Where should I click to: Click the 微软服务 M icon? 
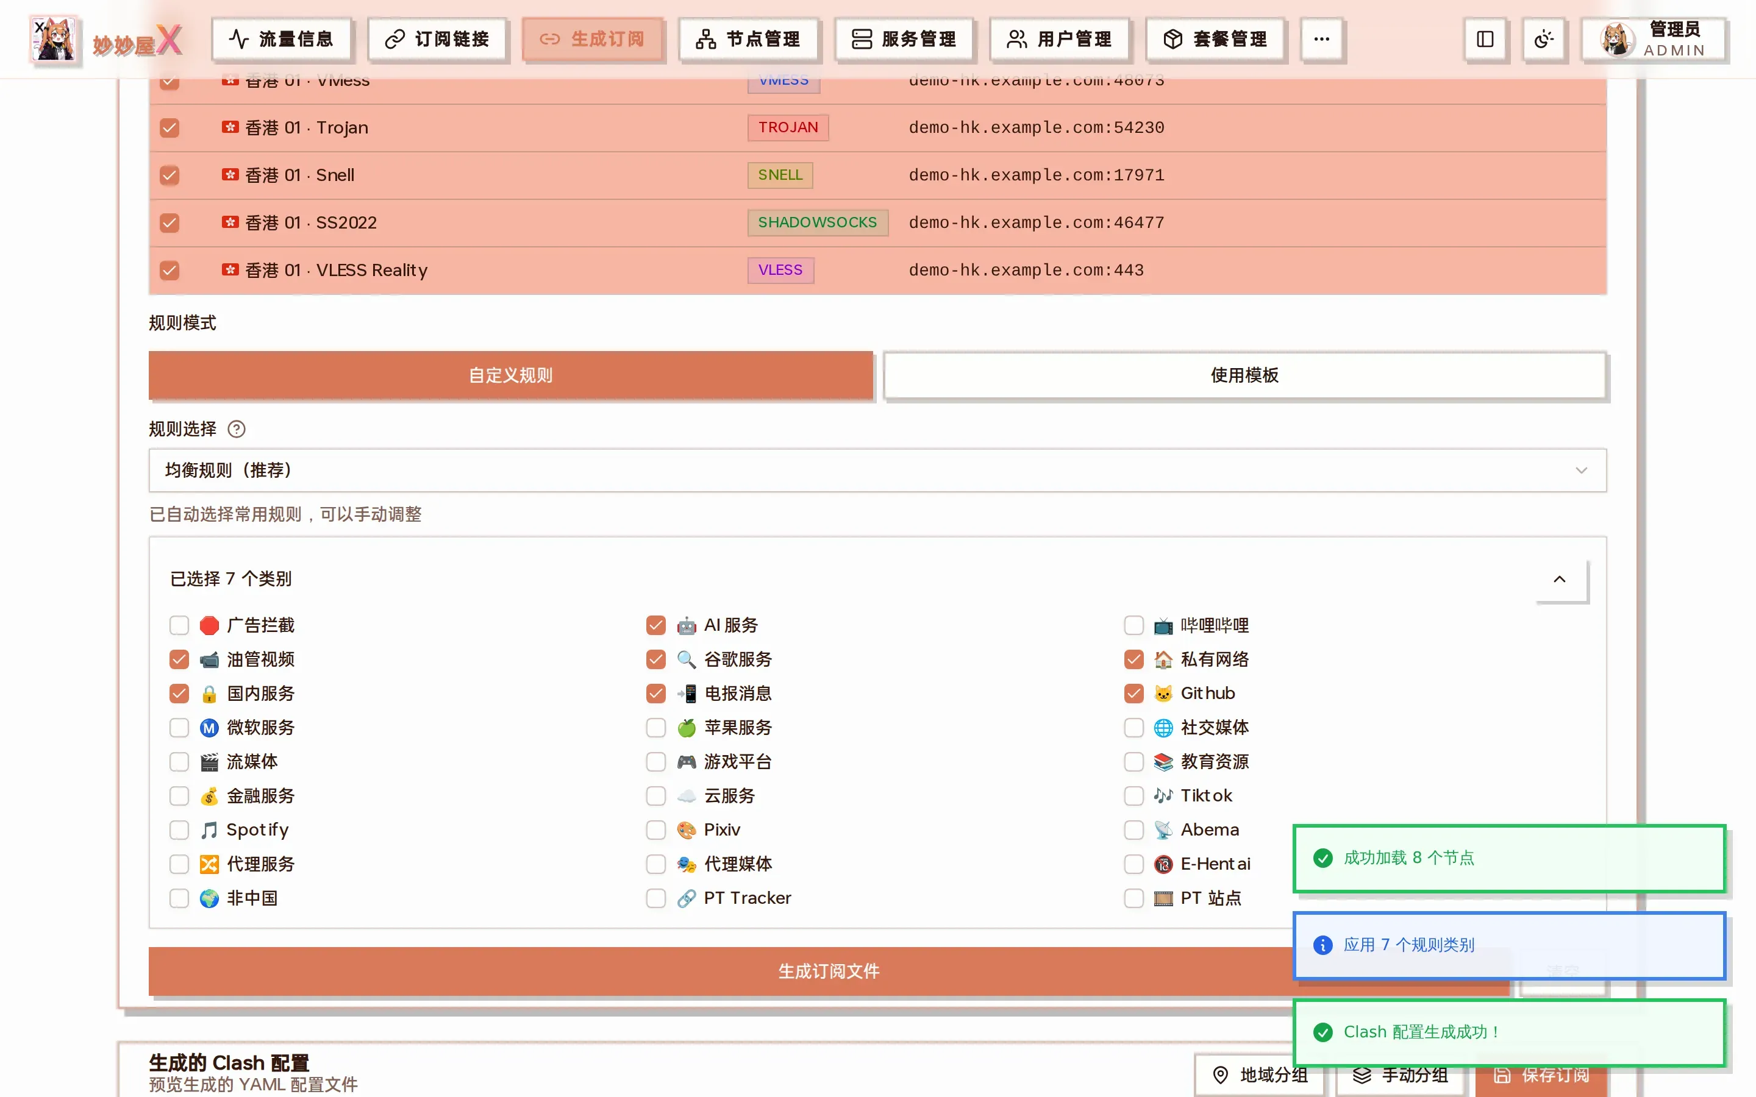point(209,727)
